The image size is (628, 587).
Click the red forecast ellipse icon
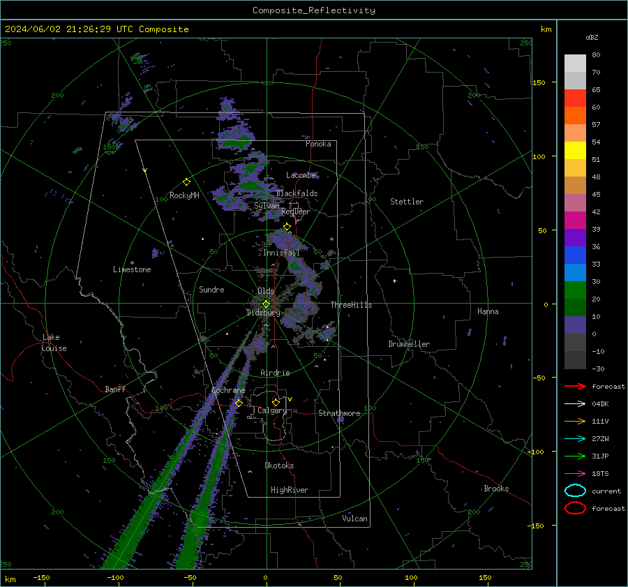(x=575, y=508)
